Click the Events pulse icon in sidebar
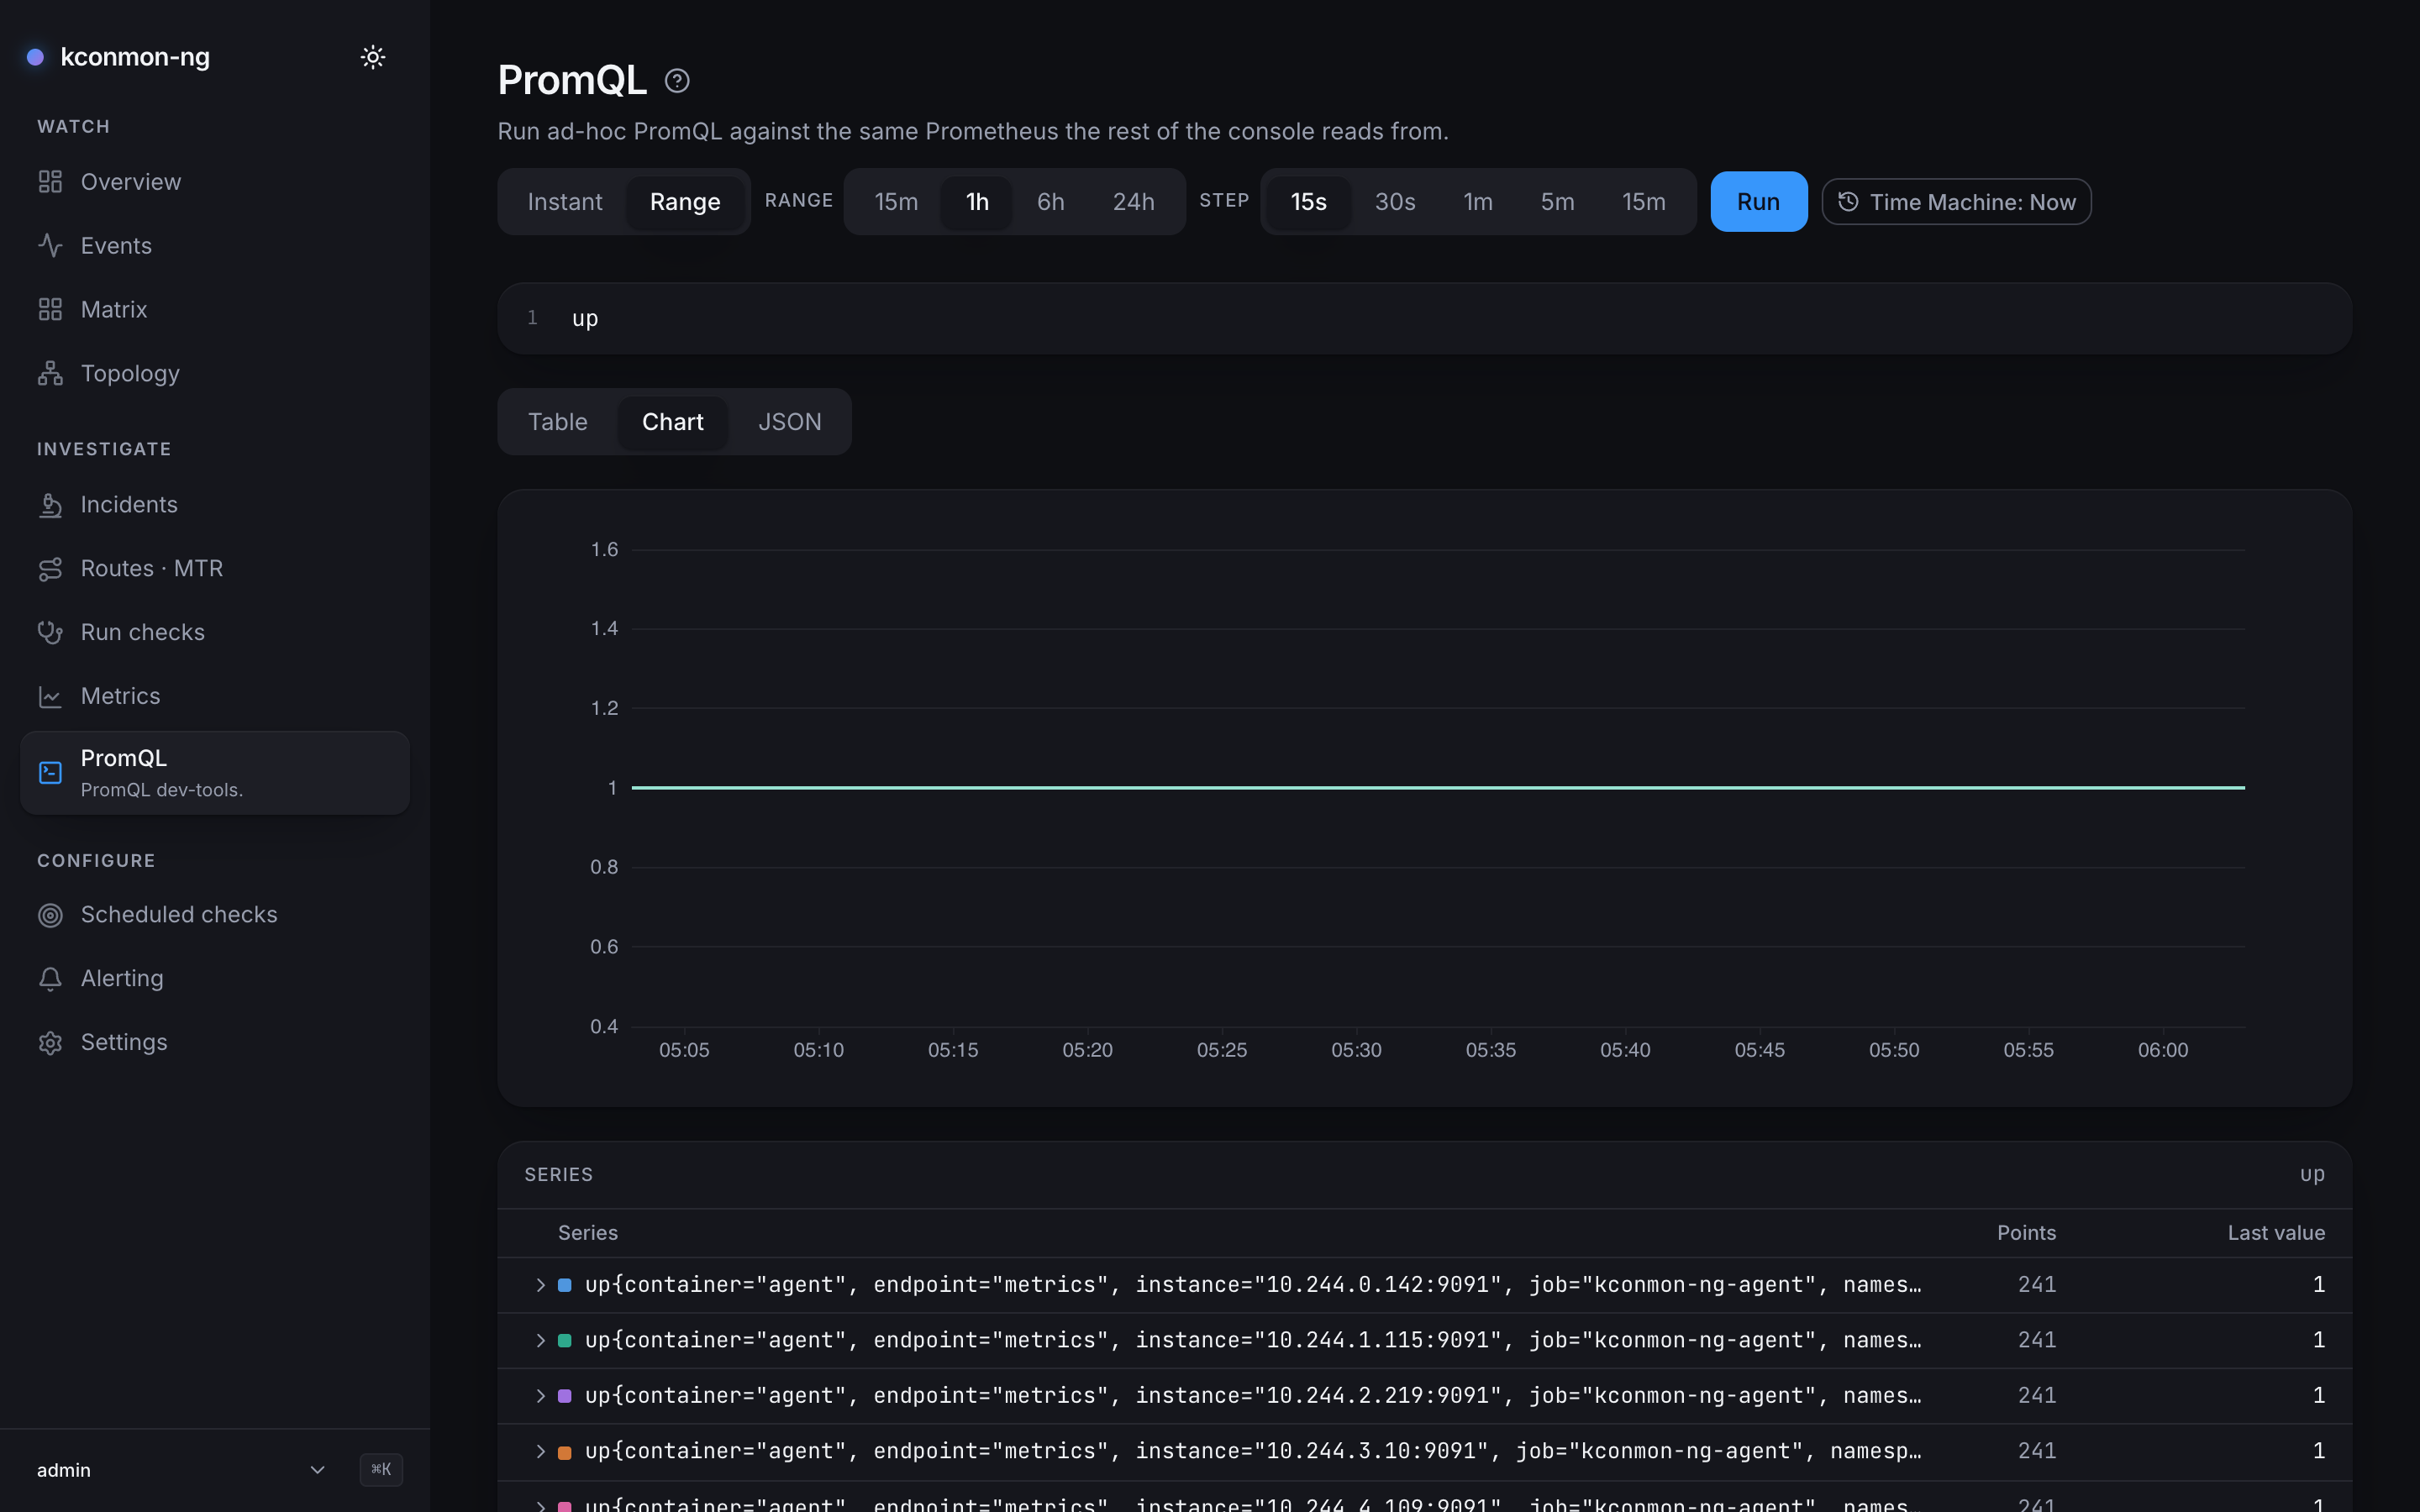Image resolution: width=2420 pixels, height=1512 pixels. [x=50, y=246]
